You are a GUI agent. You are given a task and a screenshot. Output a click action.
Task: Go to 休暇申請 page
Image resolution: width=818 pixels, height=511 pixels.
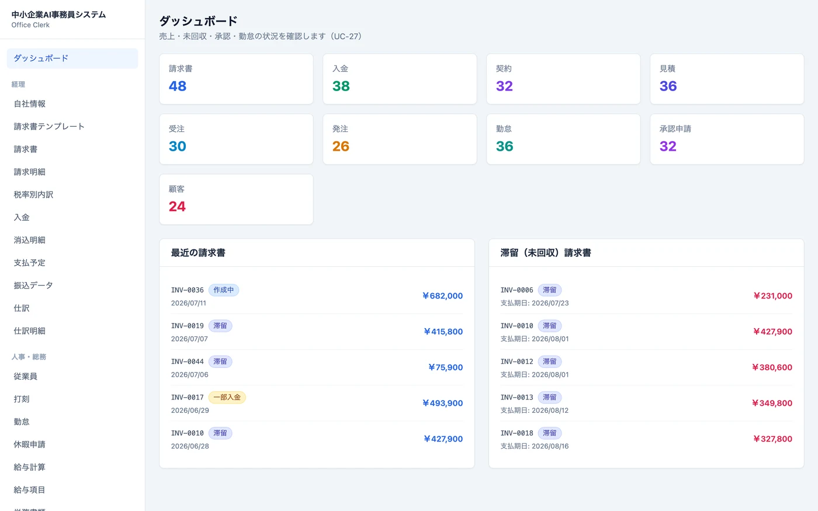coord(72,444)
